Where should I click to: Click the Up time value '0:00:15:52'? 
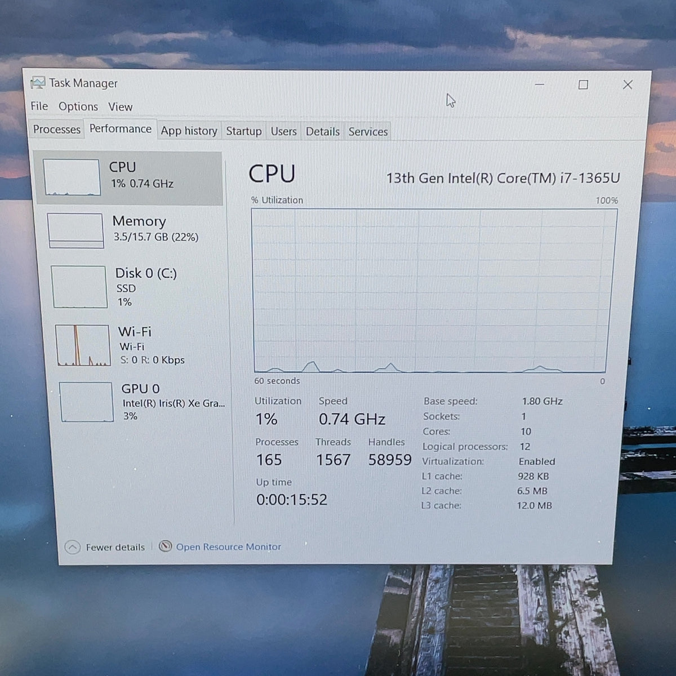coord(292,500)
